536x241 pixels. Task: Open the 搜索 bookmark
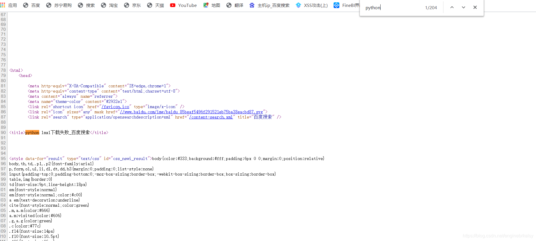coord(86,5)
